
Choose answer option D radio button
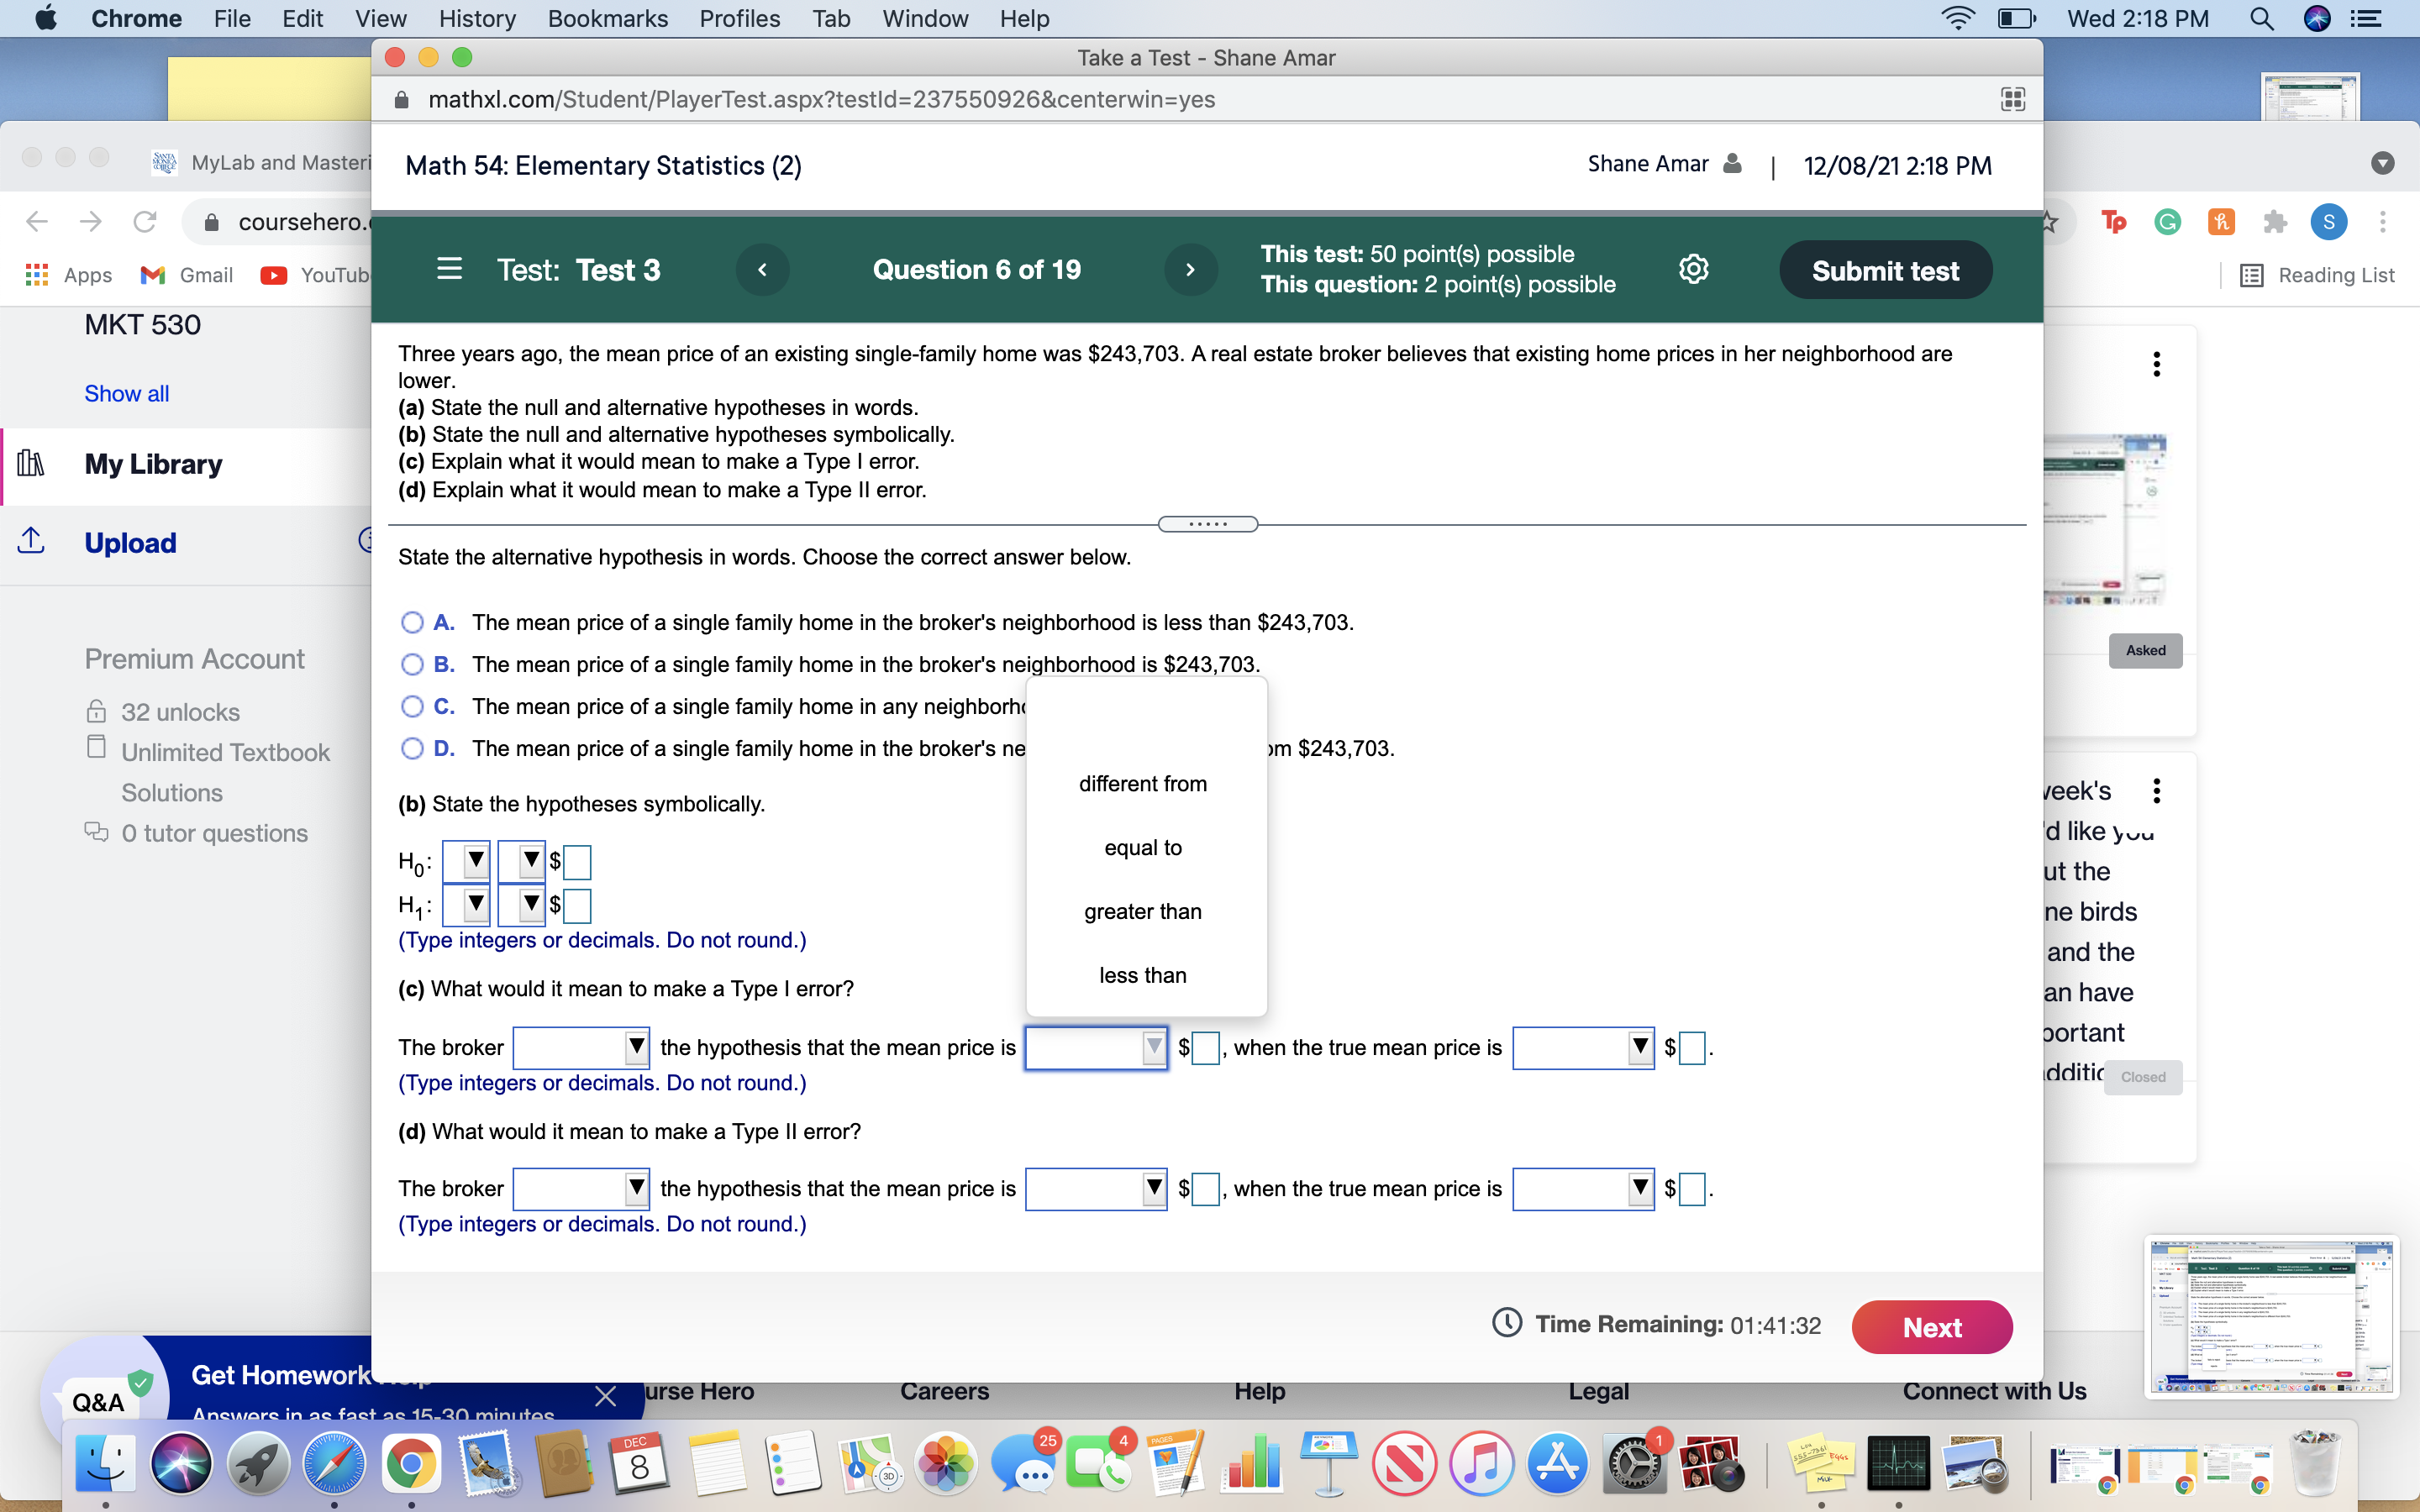click(412, 748)
